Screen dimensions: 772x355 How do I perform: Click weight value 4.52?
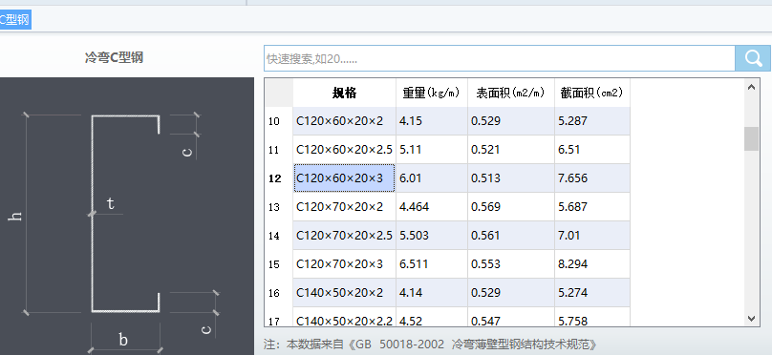[x=432, y=317]
